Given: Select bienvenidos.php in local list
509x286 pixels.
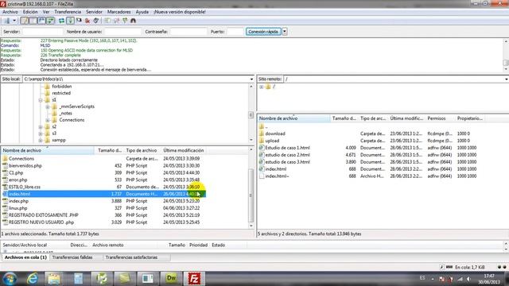Looking at the screenshot, I should pos(25,166).
